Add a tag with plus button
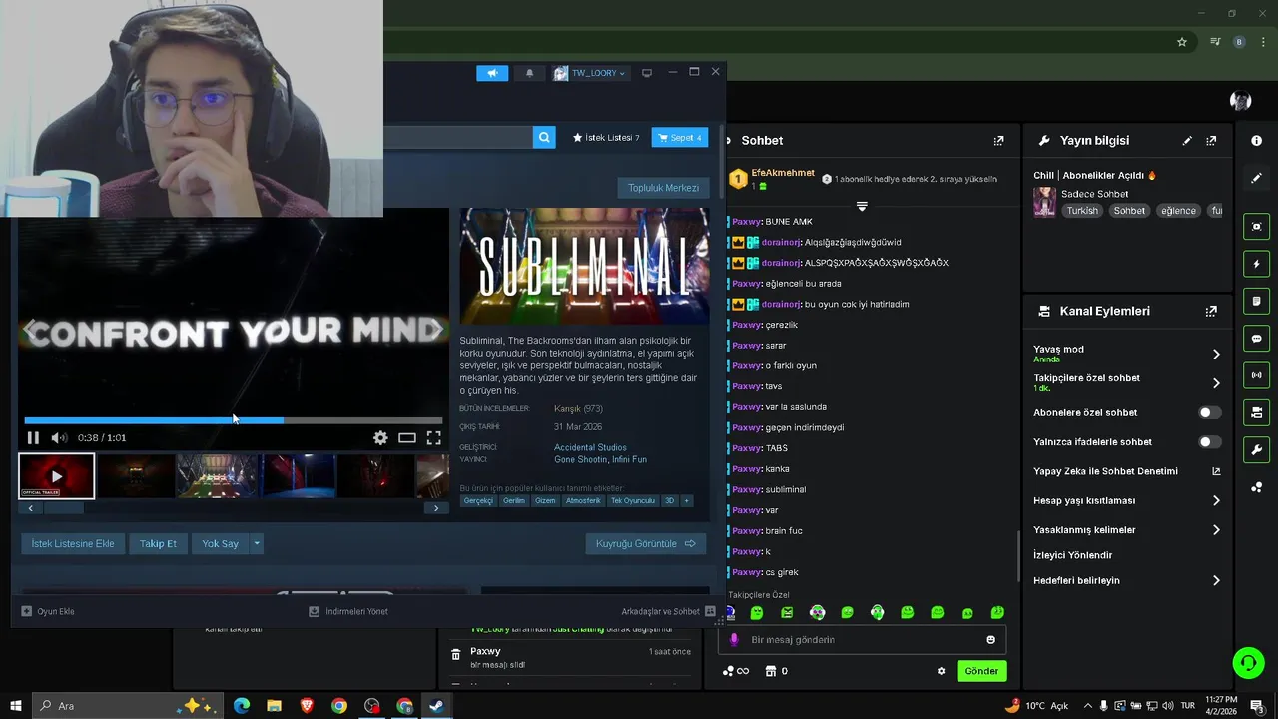 point(686,500)
